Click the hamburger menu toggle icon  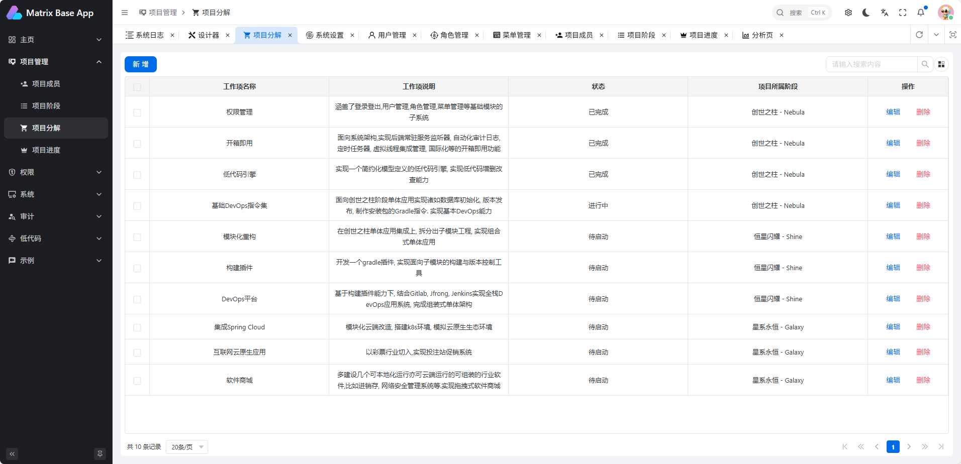(x=125, y=13)
